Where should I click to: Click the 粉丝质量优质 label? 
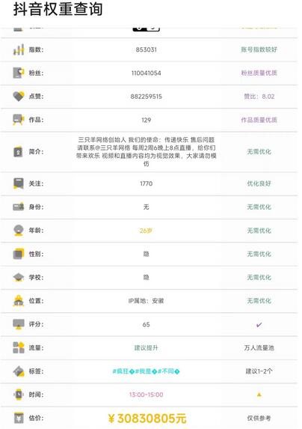[259, 73]
